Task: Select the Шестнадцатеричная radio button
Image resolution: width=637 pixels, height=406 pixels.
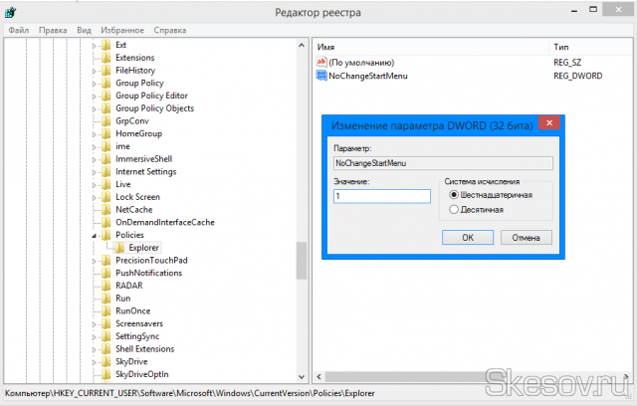Action: click(x=455, y=195)
